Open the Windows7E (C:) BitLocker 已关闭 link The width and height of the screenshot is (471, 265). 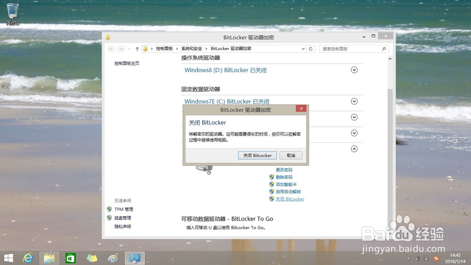pyautogui.click(x=227, y=101)
